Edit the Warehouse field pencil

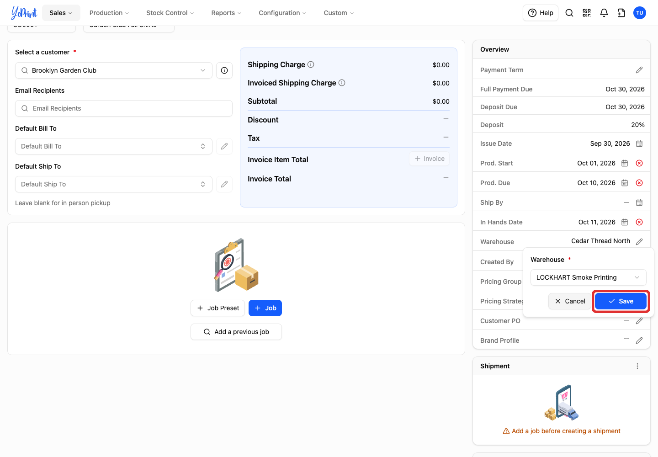(x=639, y=241)
